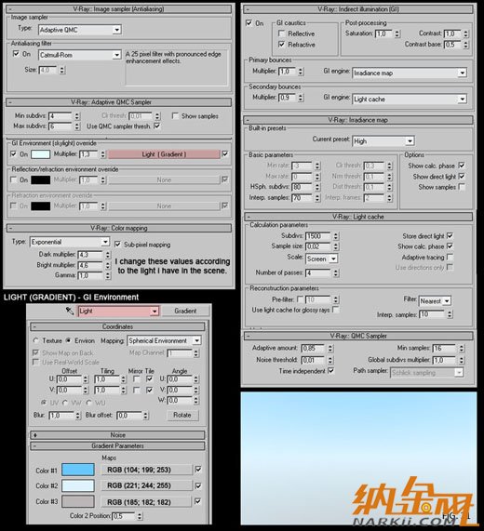Toggle Use QMC sampler thresh checkbox
This screenshot has width=484, height=531.
[157, 126]
